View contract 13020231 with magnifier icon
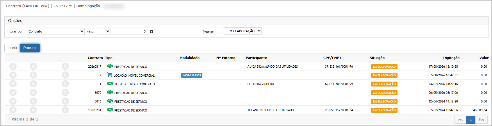The height and width of the screenshot is (126, 492). pyautogui.click(x=65, y=110)
